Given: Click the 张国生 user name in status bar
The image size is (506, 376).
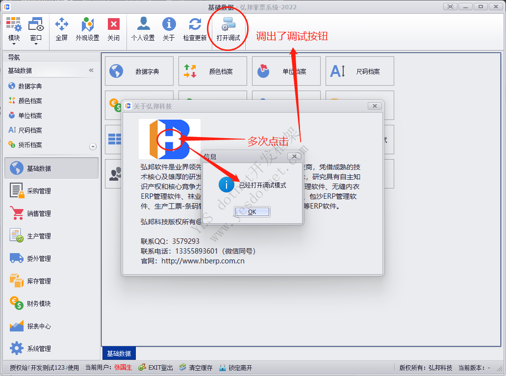Looking at the screenshot, I should coord(123,368).
